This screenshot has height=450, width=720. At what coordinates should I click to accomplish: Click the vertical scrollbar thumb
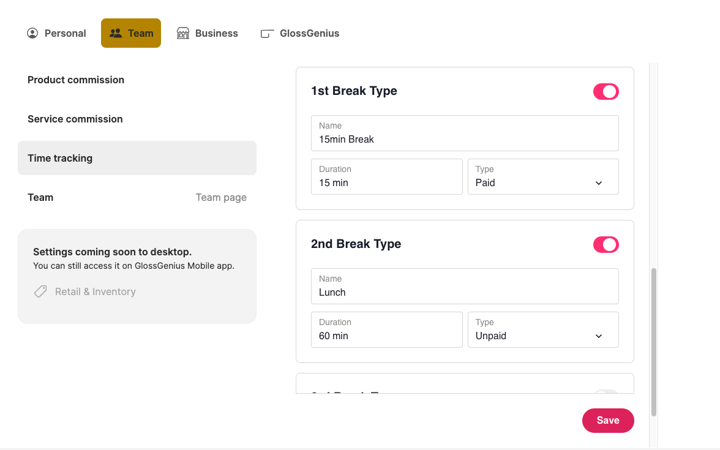(x=654, y=342)
